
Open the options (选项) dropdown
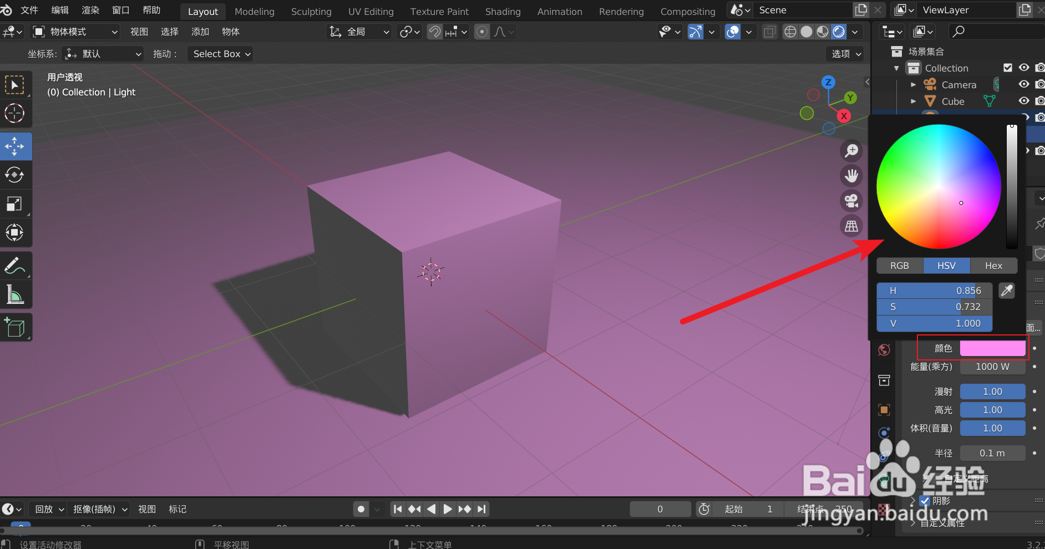pyautogui.click(x=846, y=54)
